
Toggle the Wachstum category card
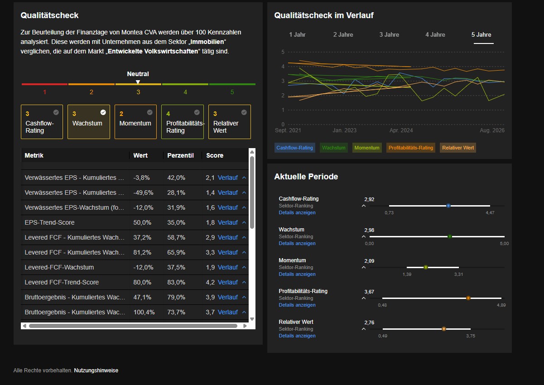[89, 122]
